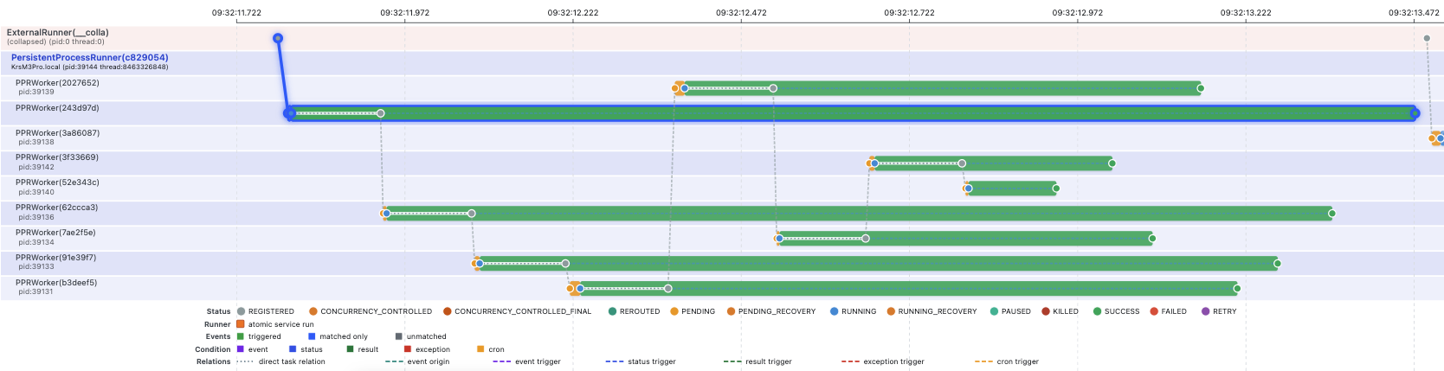Viewport: 1444px width, 371px height.
Task: Click the REROUTED status legend swatch
Action: coord(612,311)
